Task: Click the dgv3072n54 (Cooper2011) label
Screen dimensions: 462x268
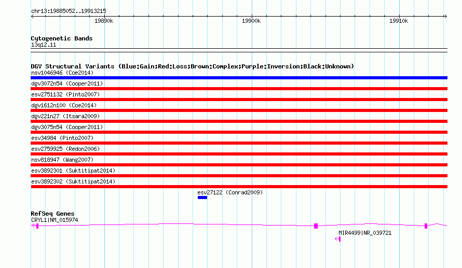Action: (x=67, y=83)
